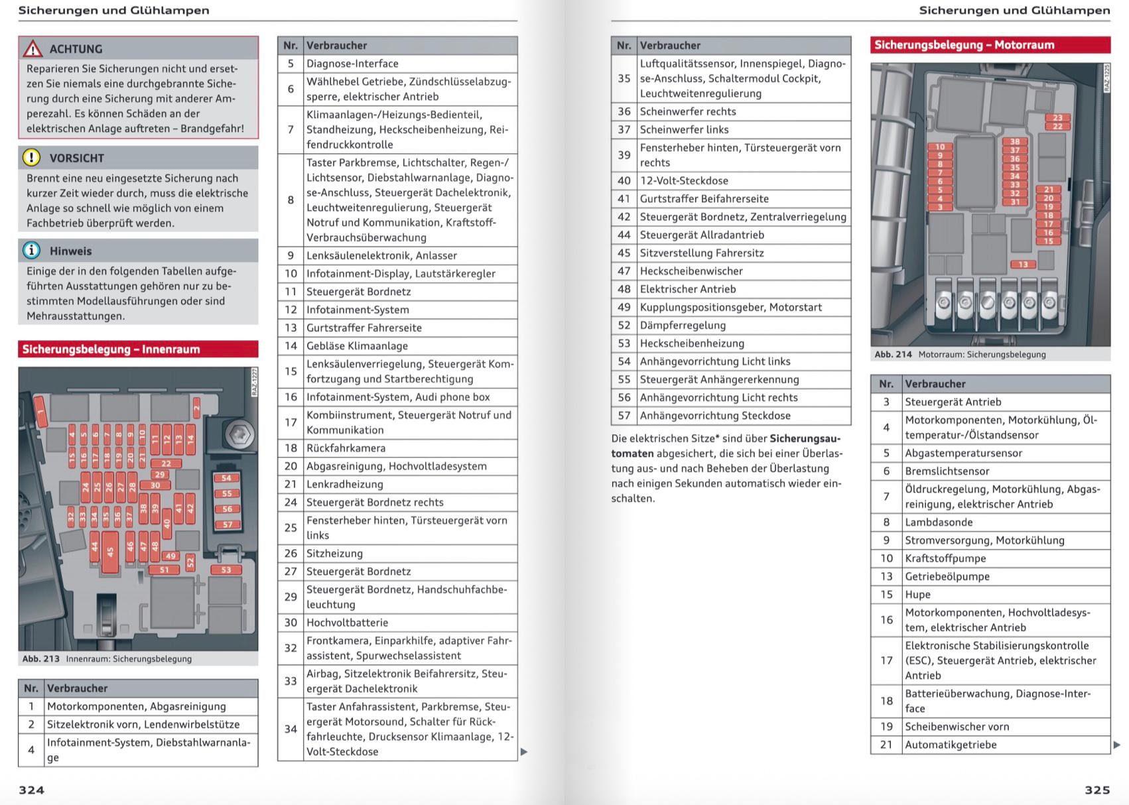Click the row Sitzelektronik vorn, Lendenwirbelstütze
The image size is (1129, 805).
[138, 724]
